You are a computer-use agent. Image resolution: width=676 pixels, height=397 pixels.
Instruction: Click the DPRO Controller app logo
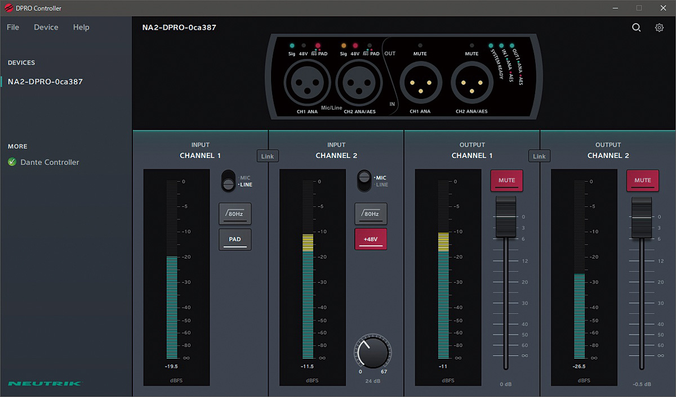point(8,8)
